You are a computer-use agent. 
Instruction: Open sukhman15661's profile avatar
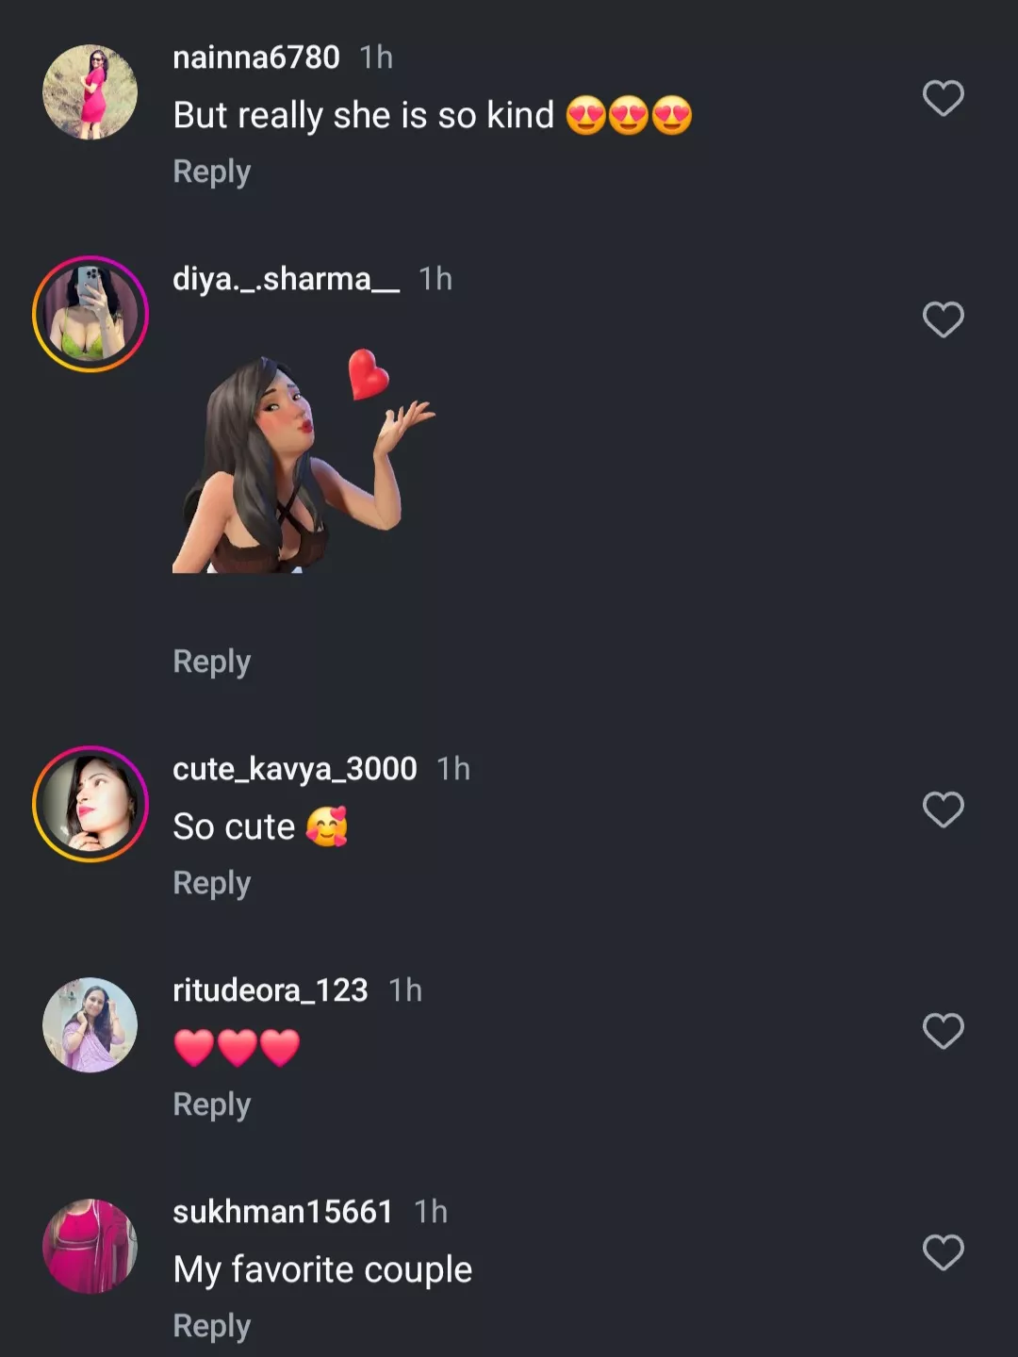90,1246
